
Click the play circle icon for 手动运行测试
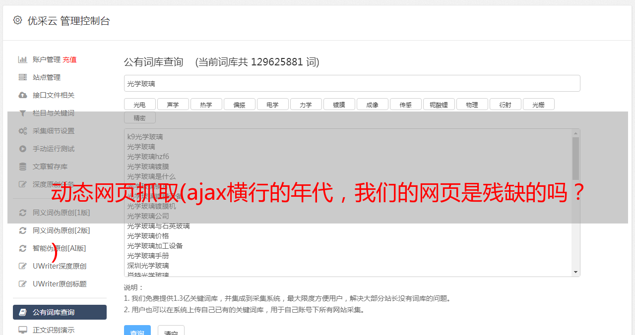pyautogui.click(x=23, y=149)
